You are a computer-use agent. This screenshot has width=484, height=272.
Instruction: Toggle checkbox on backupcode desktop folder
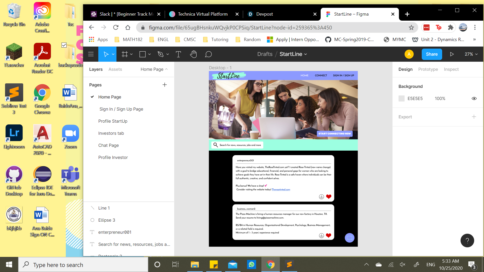coord(64,45)
